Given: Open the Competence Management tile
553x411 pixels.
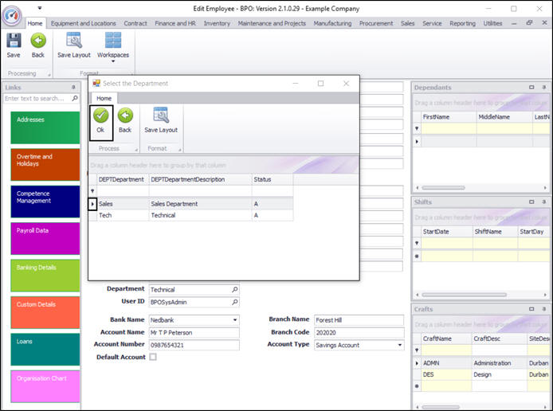Looking at the screenshot, I should click(x=45, y=202).
